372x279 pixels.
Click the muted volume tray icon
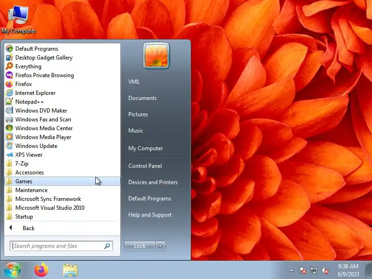point(325,270)
